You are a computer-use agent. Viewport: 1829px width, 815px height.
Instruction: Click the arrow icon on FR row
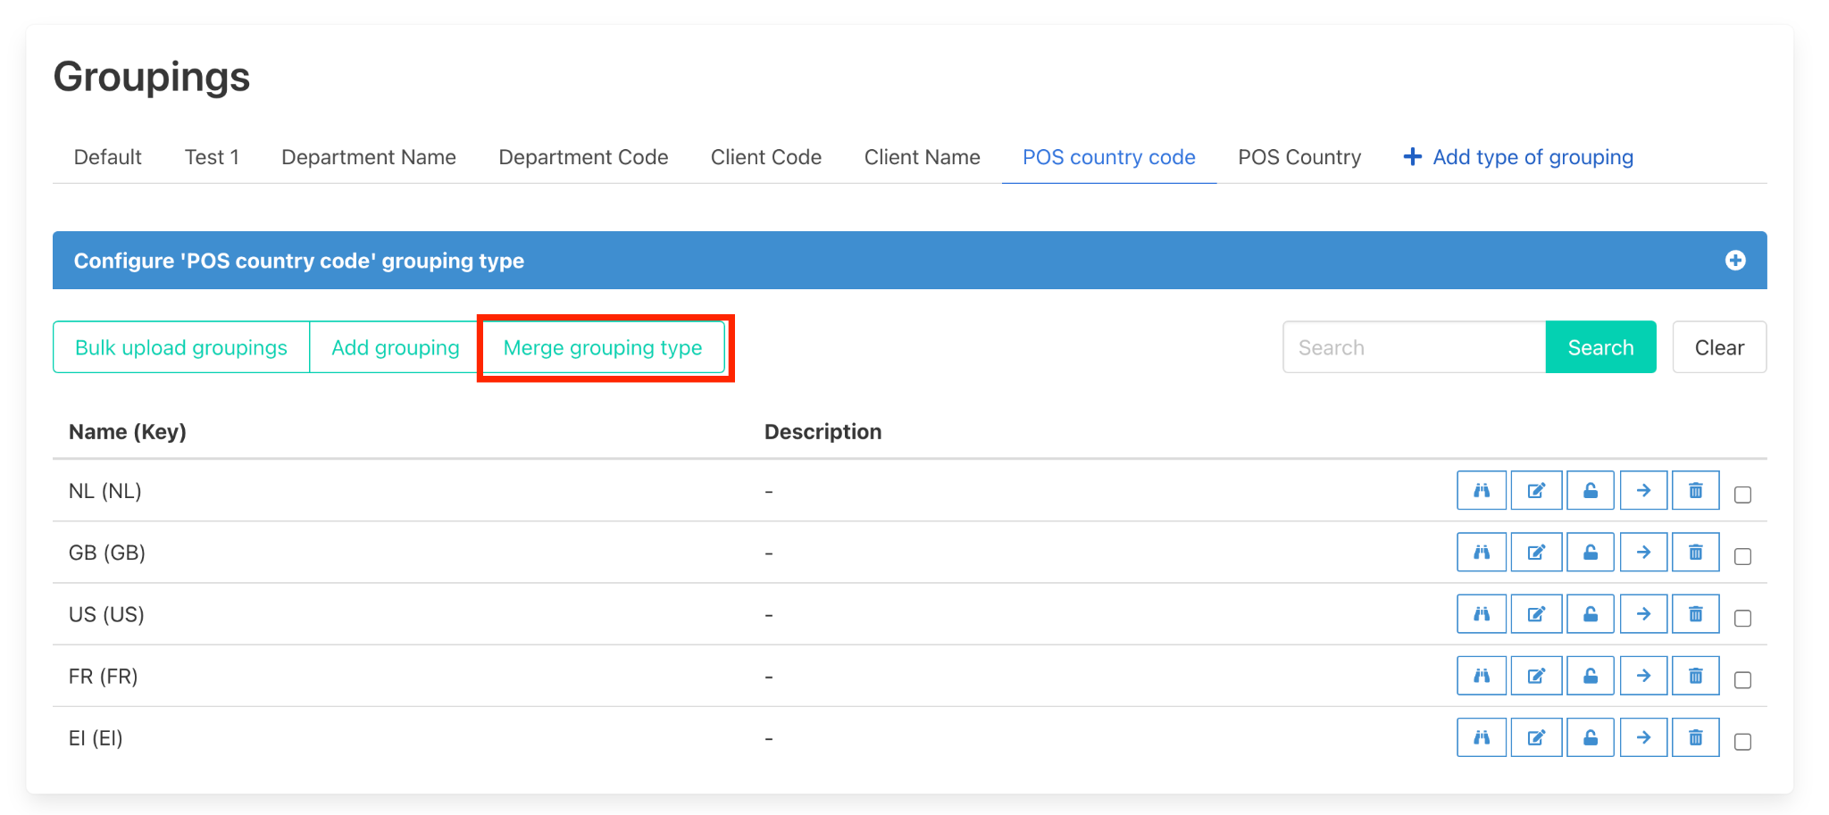pyautogui.click(x=1643, y=676)
